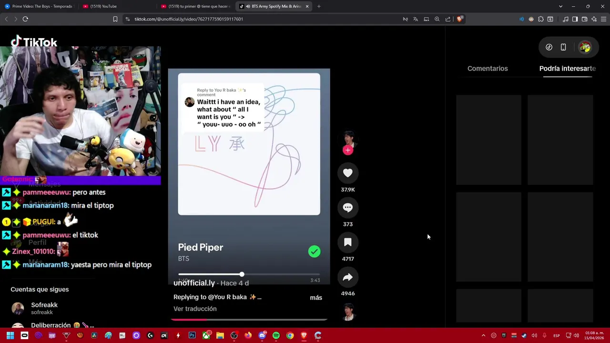Image resolution: width=610 pixels, height=343 pixels.
Task: Toggle the browser sidebar panel icon
Action: [x=575, y=19]
